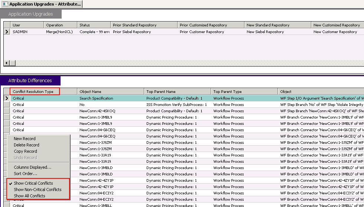
Task: Open the Sort Order... dialog
Action: click(x=25, y=174)
